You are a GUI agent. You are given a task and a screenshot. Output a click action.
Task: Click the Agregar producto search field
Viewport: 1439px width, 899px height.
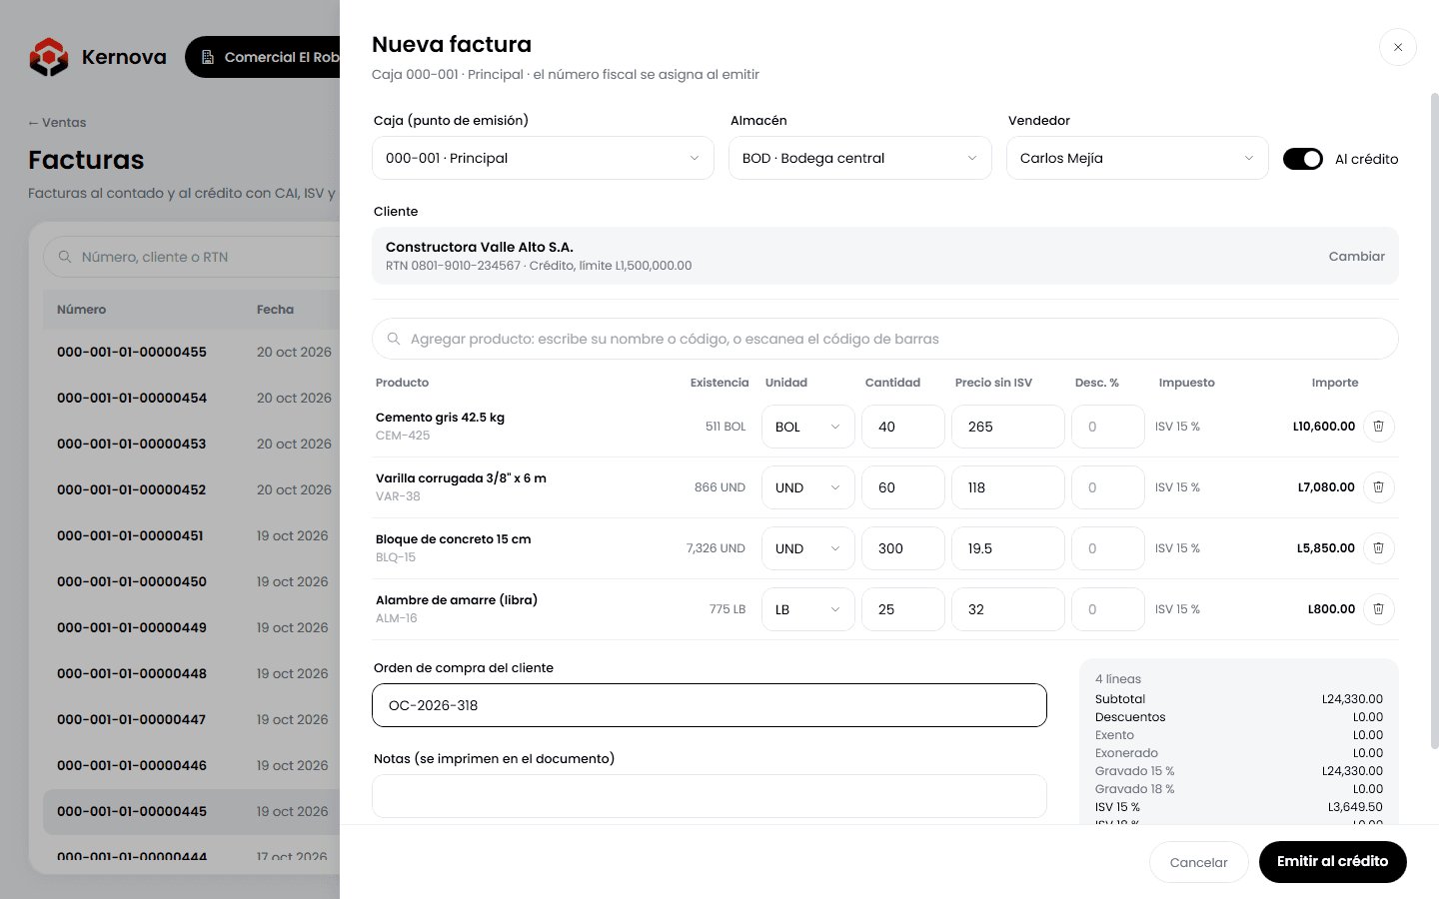(885, 339)
